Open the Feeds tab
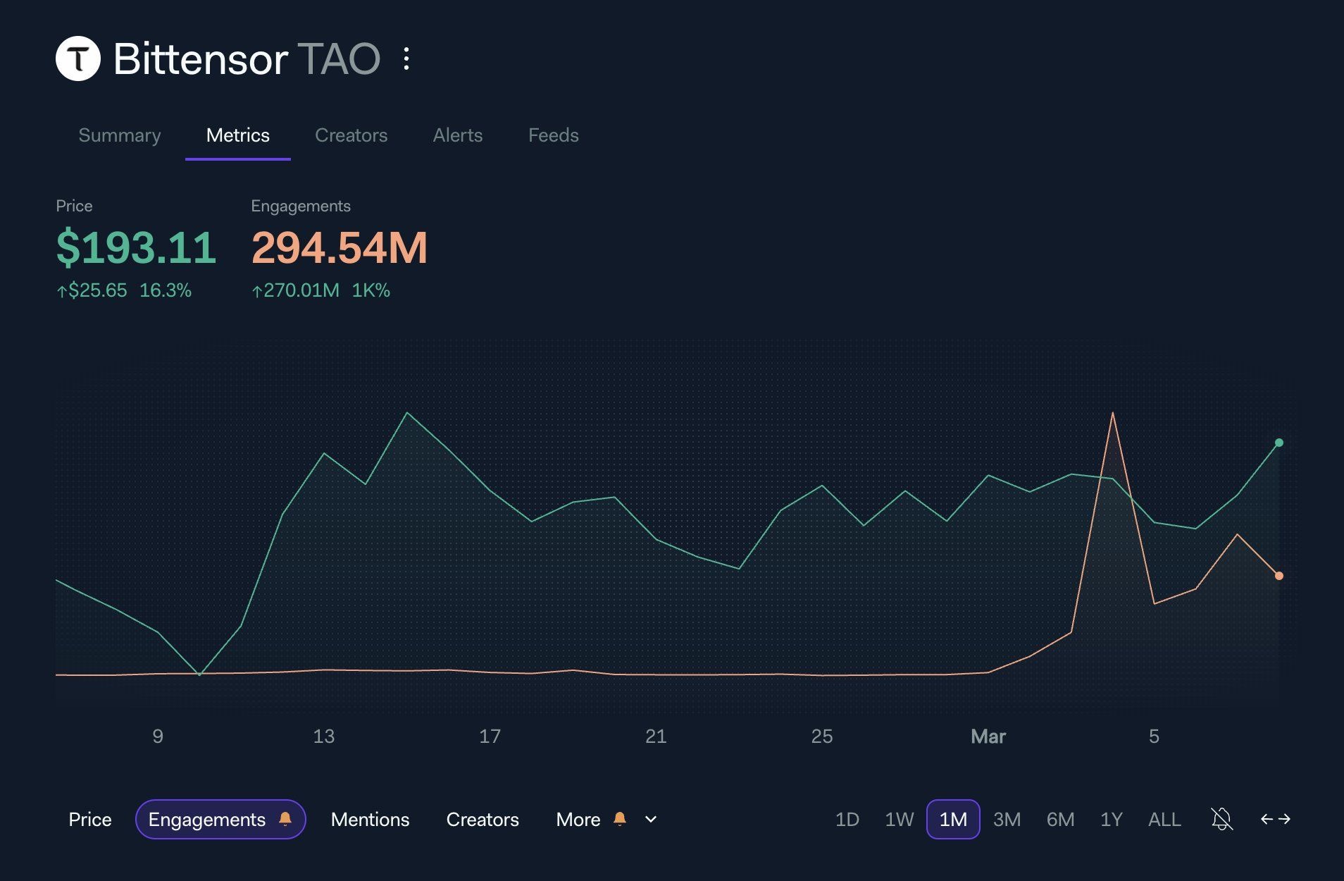 (553, 135)
